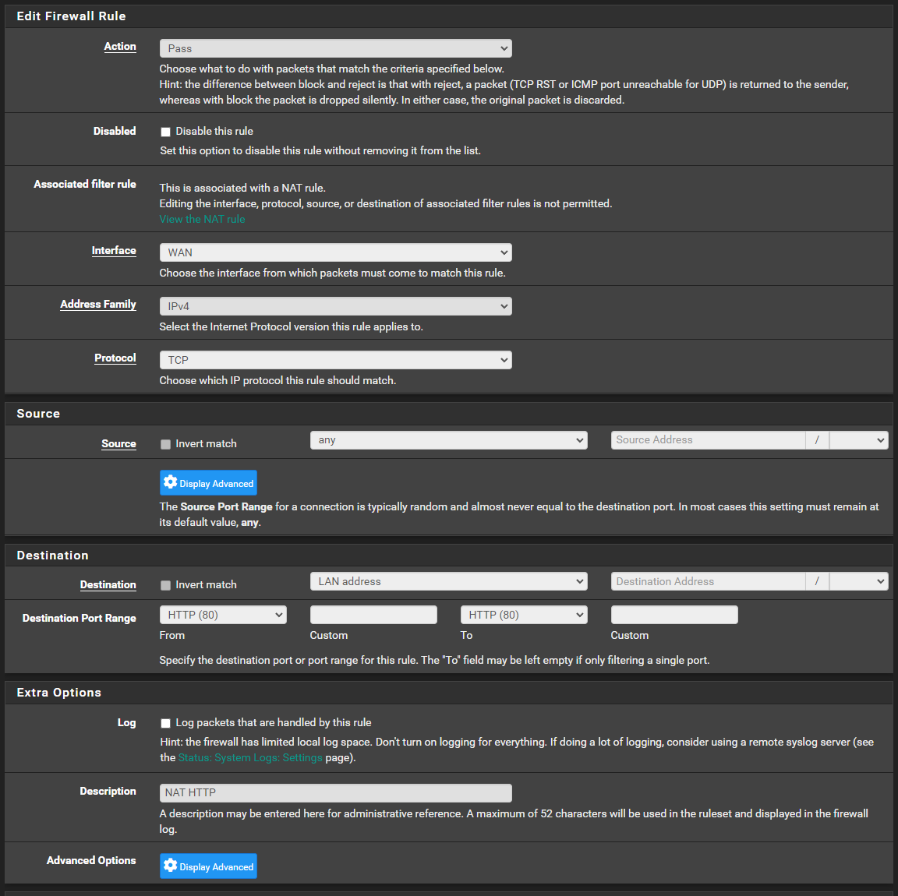Click Display Advanced button for Advanced Options
Screen dimensions: 898x896
pyautogui.click(x=208, y=866)
